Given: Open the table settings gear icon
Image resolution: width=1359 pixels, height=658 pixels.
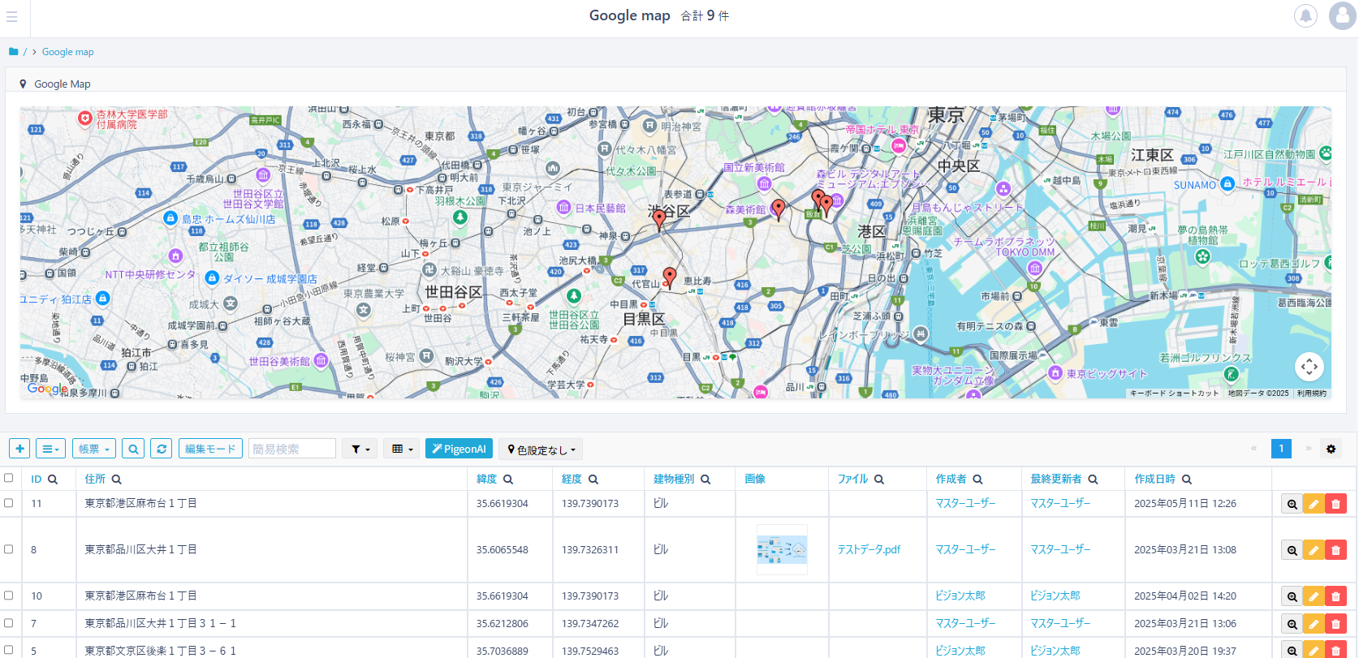Looking at the screenshot, I should tap(1331, 449).
